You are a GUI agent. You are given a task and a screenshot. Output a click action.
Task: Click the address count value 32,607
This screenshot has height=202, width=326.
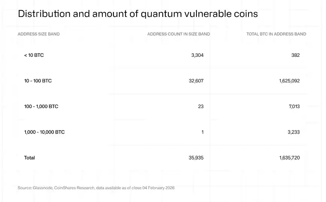pos(196,81)
